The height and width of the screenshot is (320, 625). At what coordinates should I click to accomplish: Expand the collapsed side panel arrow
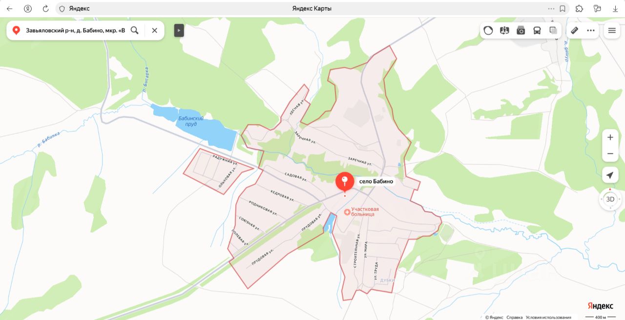pos(179,30)
